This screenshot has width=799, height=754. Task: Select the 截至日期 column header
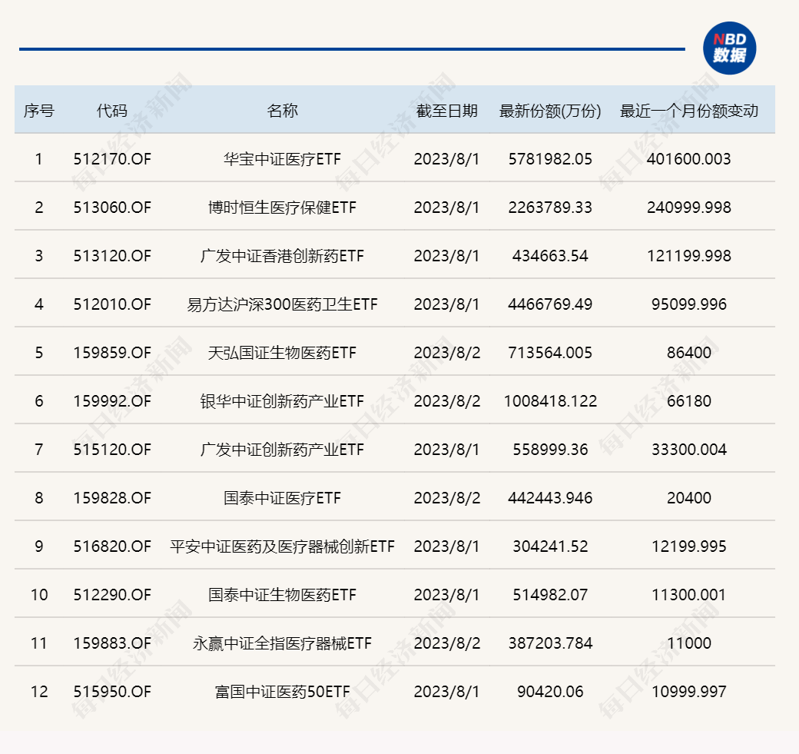(x=447, y=111)
